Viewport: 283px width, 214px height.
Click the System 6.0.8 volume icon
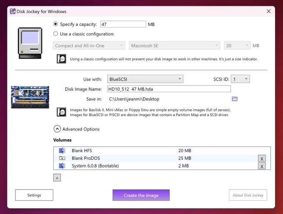tap(62, 166)
